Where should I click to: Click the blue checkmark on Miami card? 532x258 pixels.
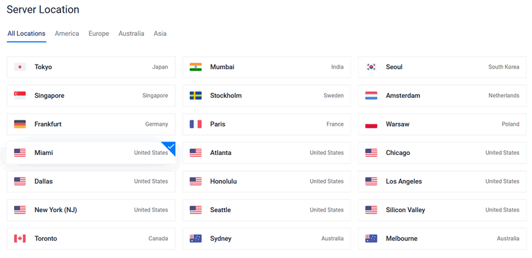coord(171,146)
